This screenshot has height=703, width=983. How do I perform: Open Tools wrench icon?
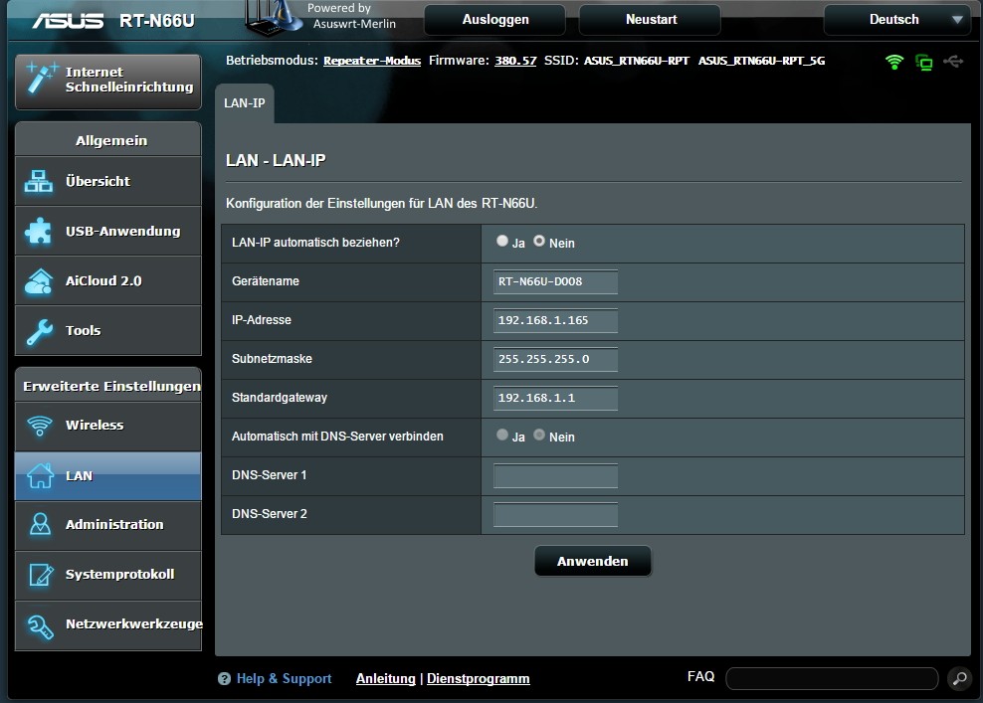[39, 331]
